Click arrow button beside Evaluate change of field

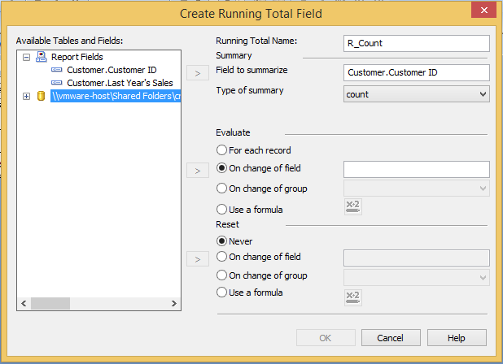coord(197,170)
